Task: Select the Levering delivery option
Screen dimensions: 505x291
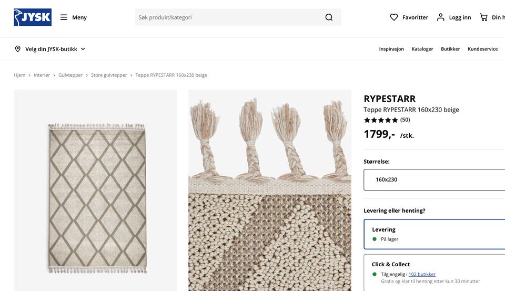Action: 434,234
